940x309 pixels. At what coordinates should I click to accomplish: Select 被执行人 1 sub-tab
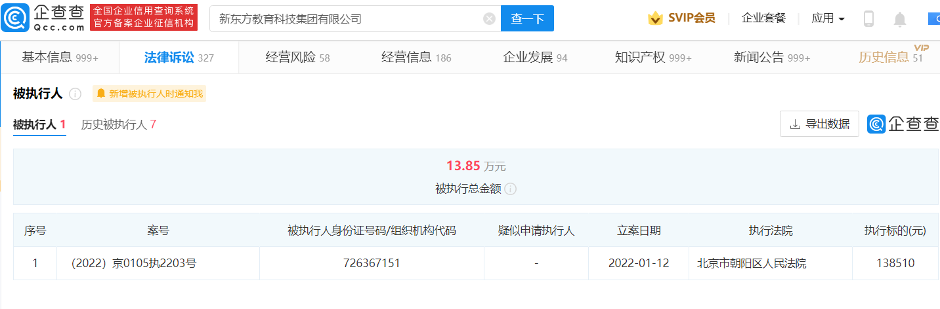click(39, 124)
